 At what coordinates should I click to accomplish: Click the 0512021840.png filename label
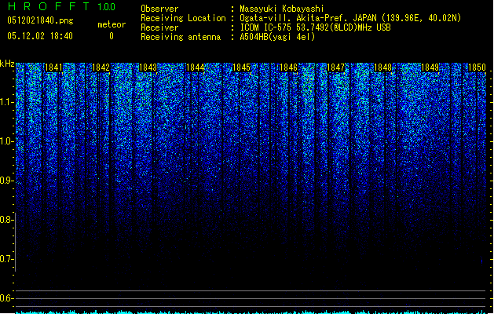40,20
